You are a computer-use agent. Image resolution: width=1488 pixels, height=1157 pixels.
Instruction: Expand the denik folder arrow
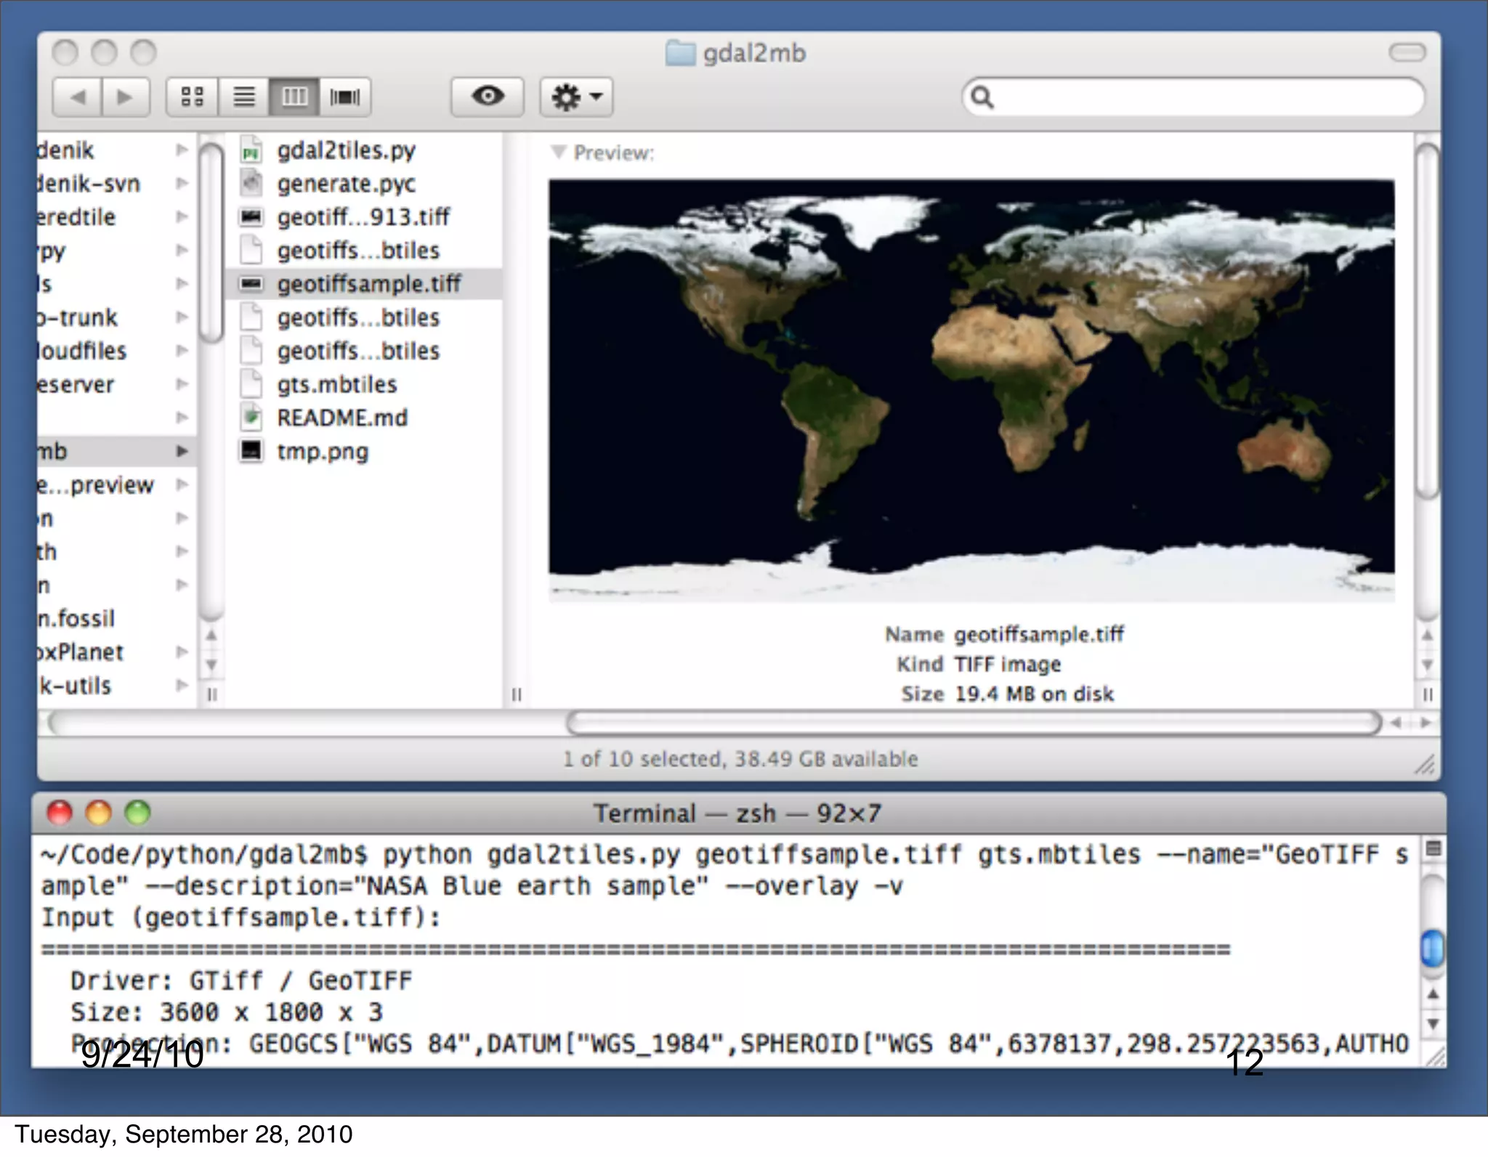tap(182, 150)
